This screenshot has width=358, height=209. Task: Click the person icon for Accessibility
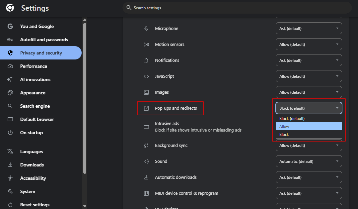[x=10, y=178]
